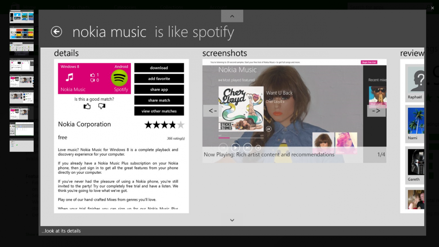Screen dimensions: 439x247
Task: Click the 'free' price label
Action: pos(63,137)
